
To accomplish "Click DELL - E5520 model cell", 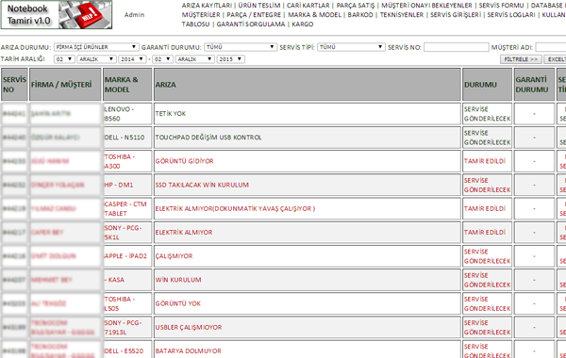I will click(127, 350).
